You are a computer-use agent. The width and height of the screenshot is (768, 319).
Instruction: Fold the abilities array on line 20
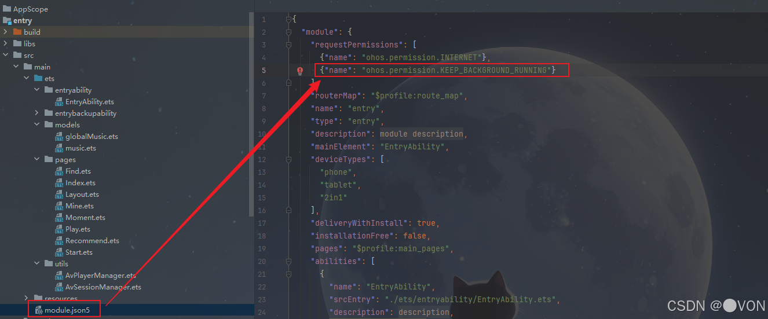point(288,261)
